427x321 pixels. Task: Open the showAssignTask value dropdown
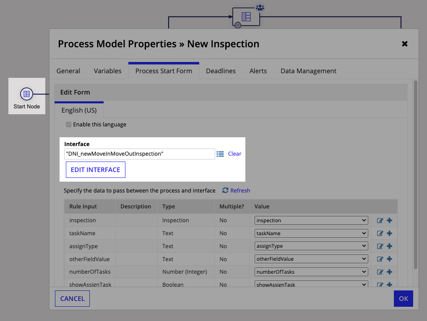coord(311,284)
